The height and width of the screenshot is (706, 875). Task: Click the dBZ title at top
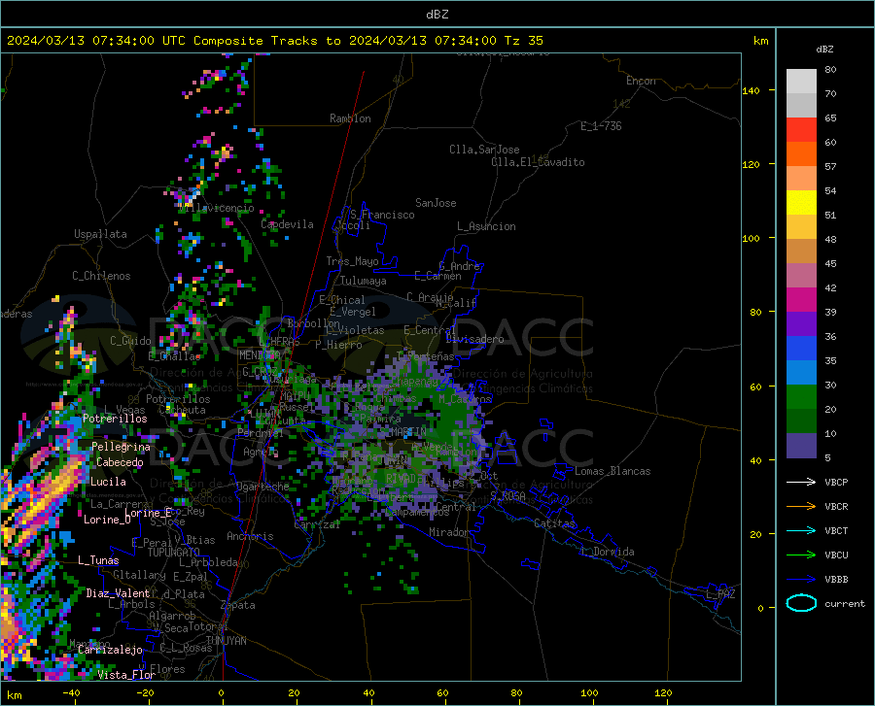[x=437, y=15]
